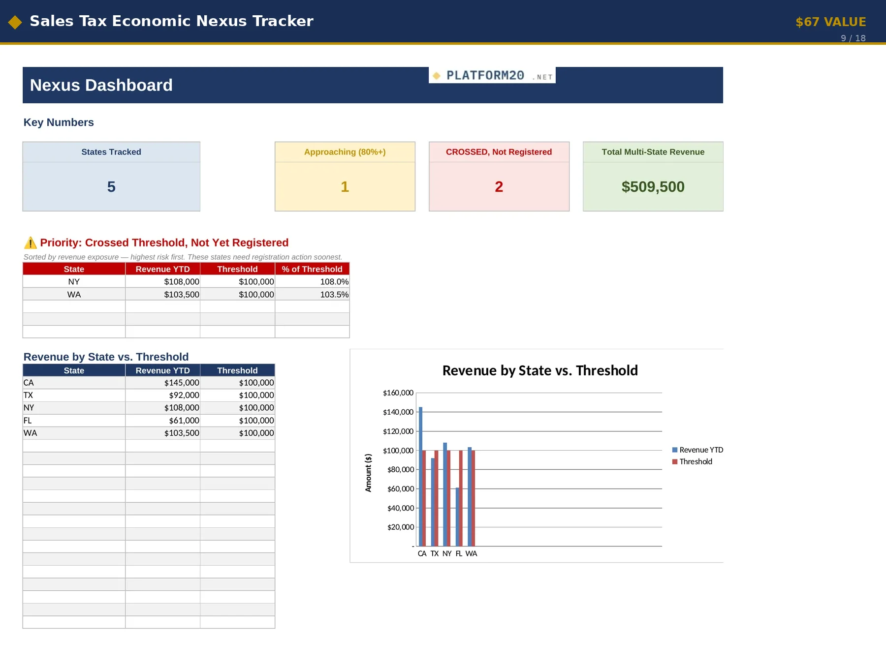Select the WA cell in priority table
886x670 pixels.
pyautogui.click(x=74, y=295)
